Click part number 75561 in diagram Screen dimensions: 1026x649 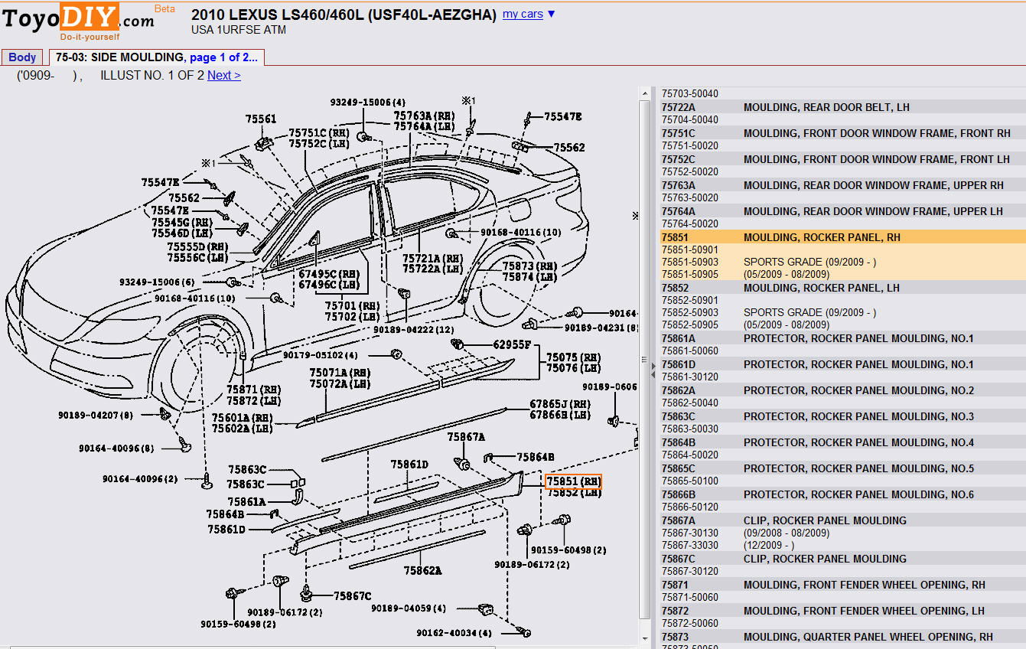261,119
